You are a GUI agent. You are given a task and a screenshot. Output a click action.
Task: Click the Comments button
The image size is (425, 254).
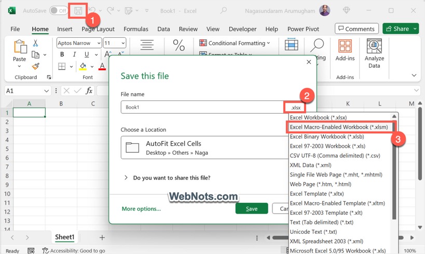pos(357,28)
